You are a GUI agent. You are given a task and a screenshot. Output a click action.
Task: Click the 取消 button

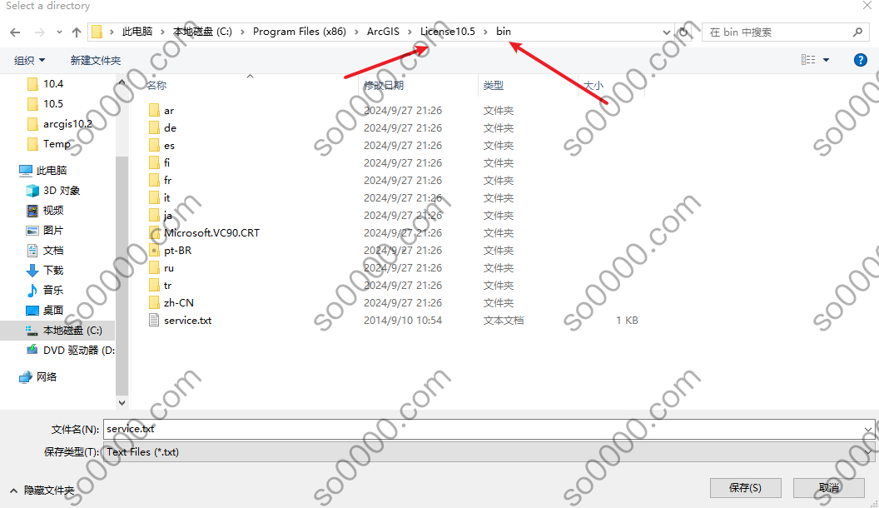(828, 488)
